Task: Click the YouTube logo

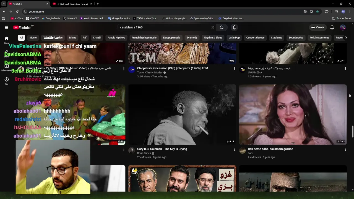Action: click(22, 27)
